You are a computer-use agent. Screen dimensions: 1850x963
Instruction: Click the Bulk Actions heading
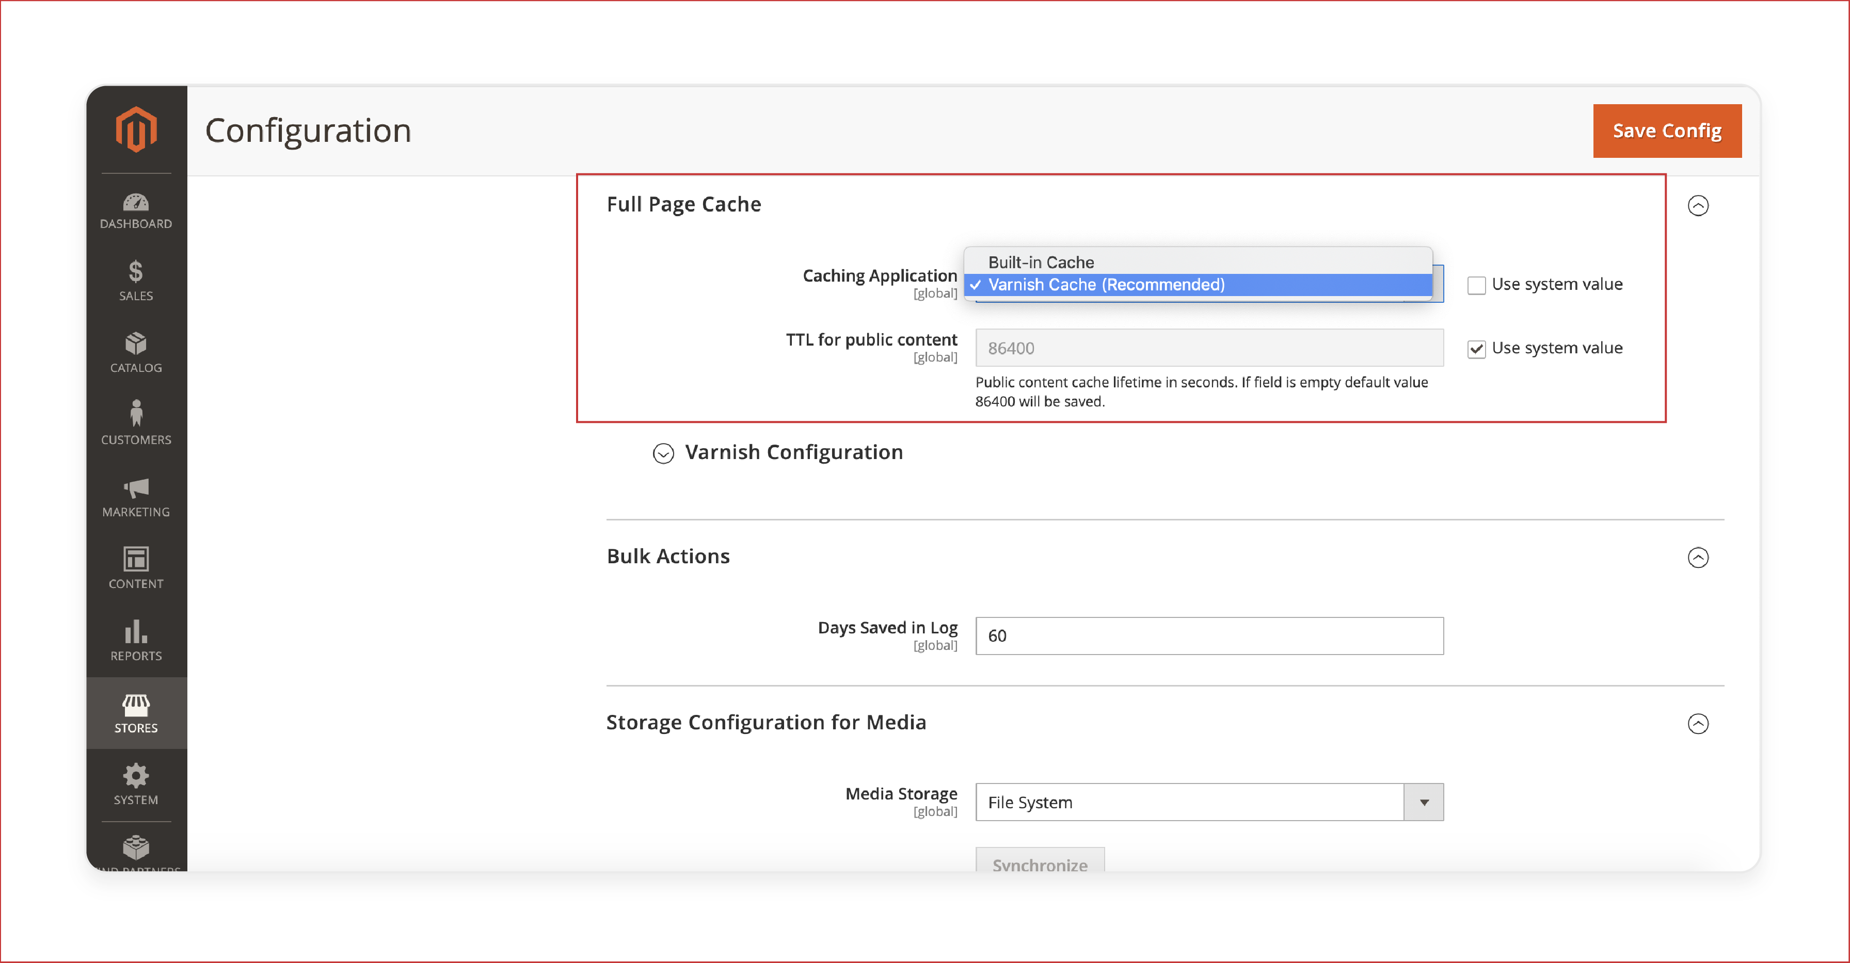point(668,556)
